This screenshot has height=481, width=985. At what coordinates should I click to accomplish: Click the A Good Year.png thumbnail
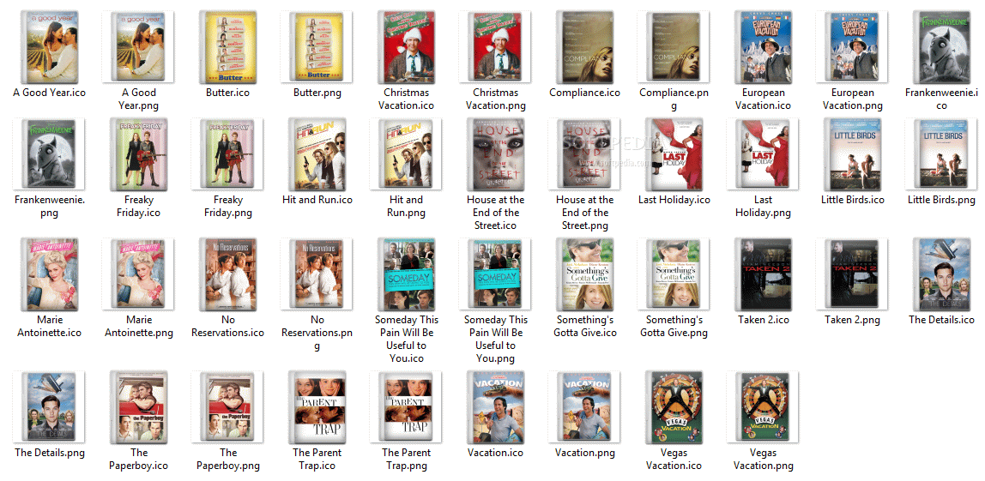point(138,46)
